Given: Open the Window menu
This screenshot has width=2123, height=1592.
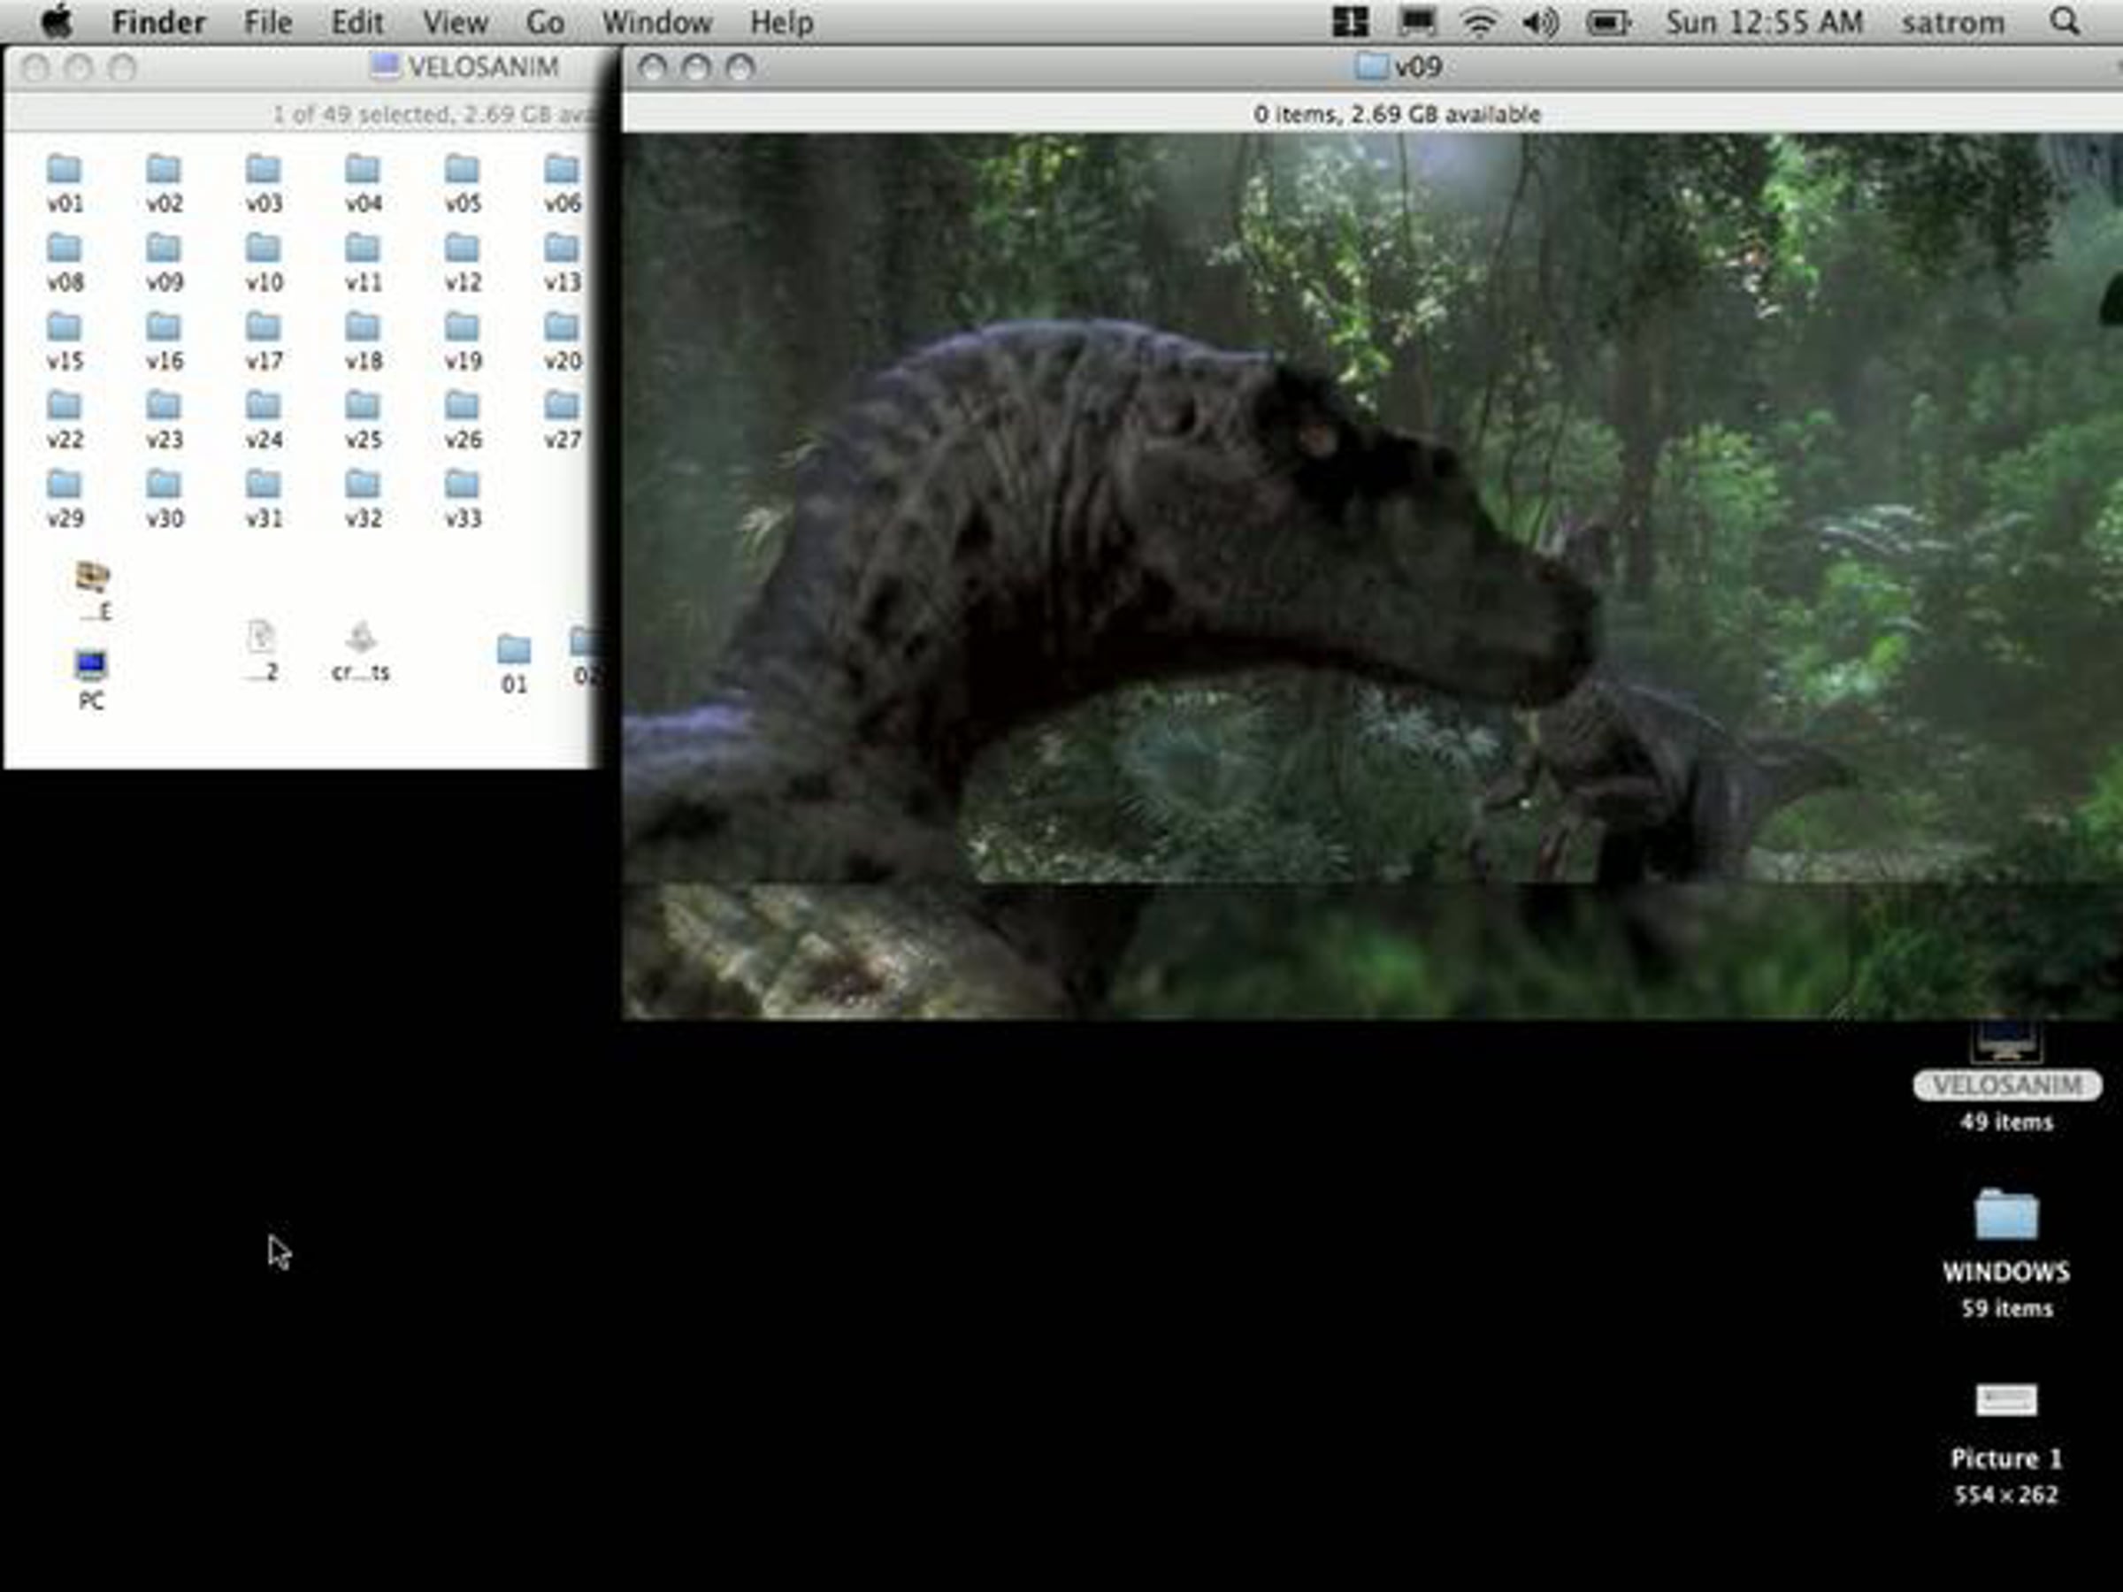Looking at the screenshot, I should tap(657, 22).
